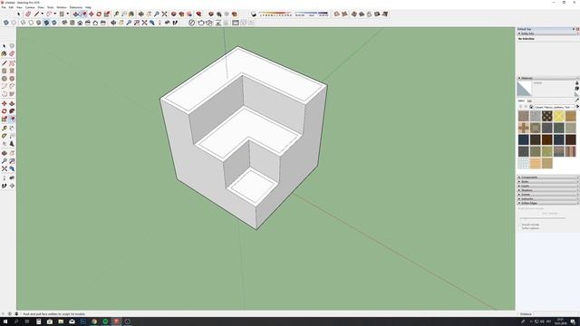The height and width of the screenshot is (326, 580).
Task: Adjust the shadow time slider
Action: coord(312,14)
